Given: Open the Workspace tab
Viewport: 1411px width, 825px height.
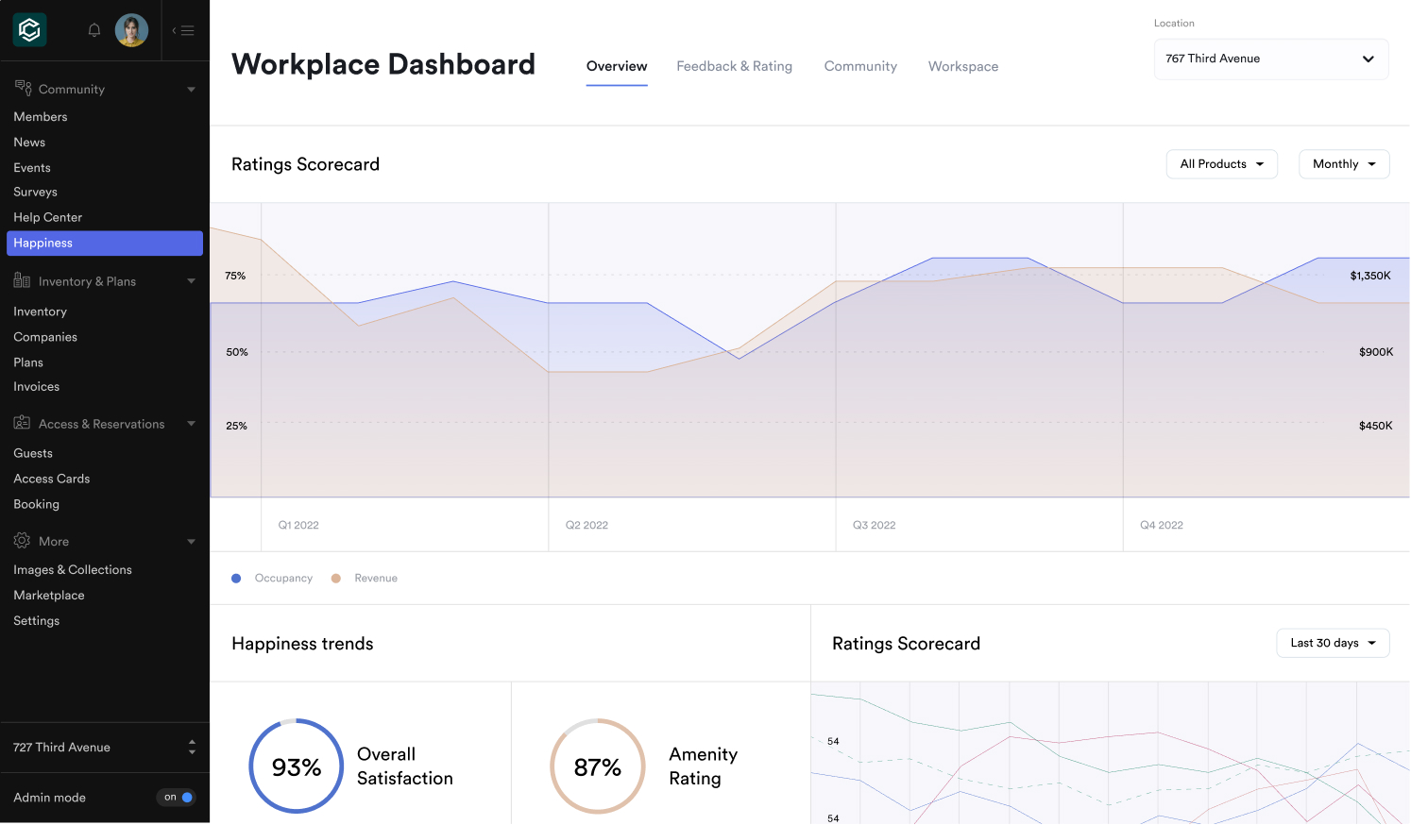Looking at the screenshot, I should [962, 66].
